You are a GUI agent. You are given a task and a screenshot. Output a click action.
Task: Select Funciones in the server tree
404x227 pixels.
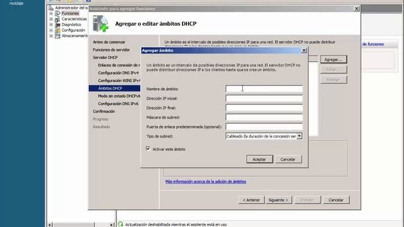70,13
